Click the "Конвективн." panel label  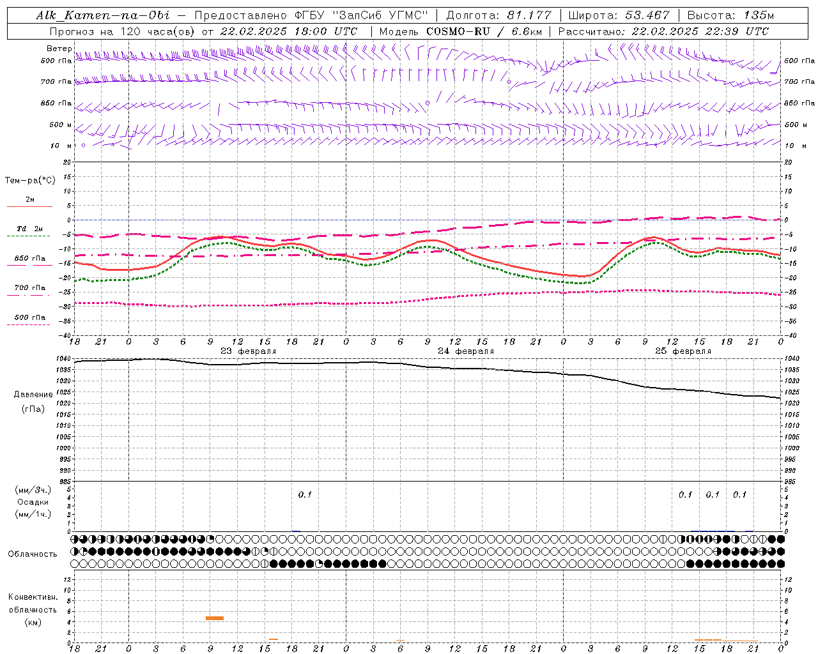pos(33,597)
